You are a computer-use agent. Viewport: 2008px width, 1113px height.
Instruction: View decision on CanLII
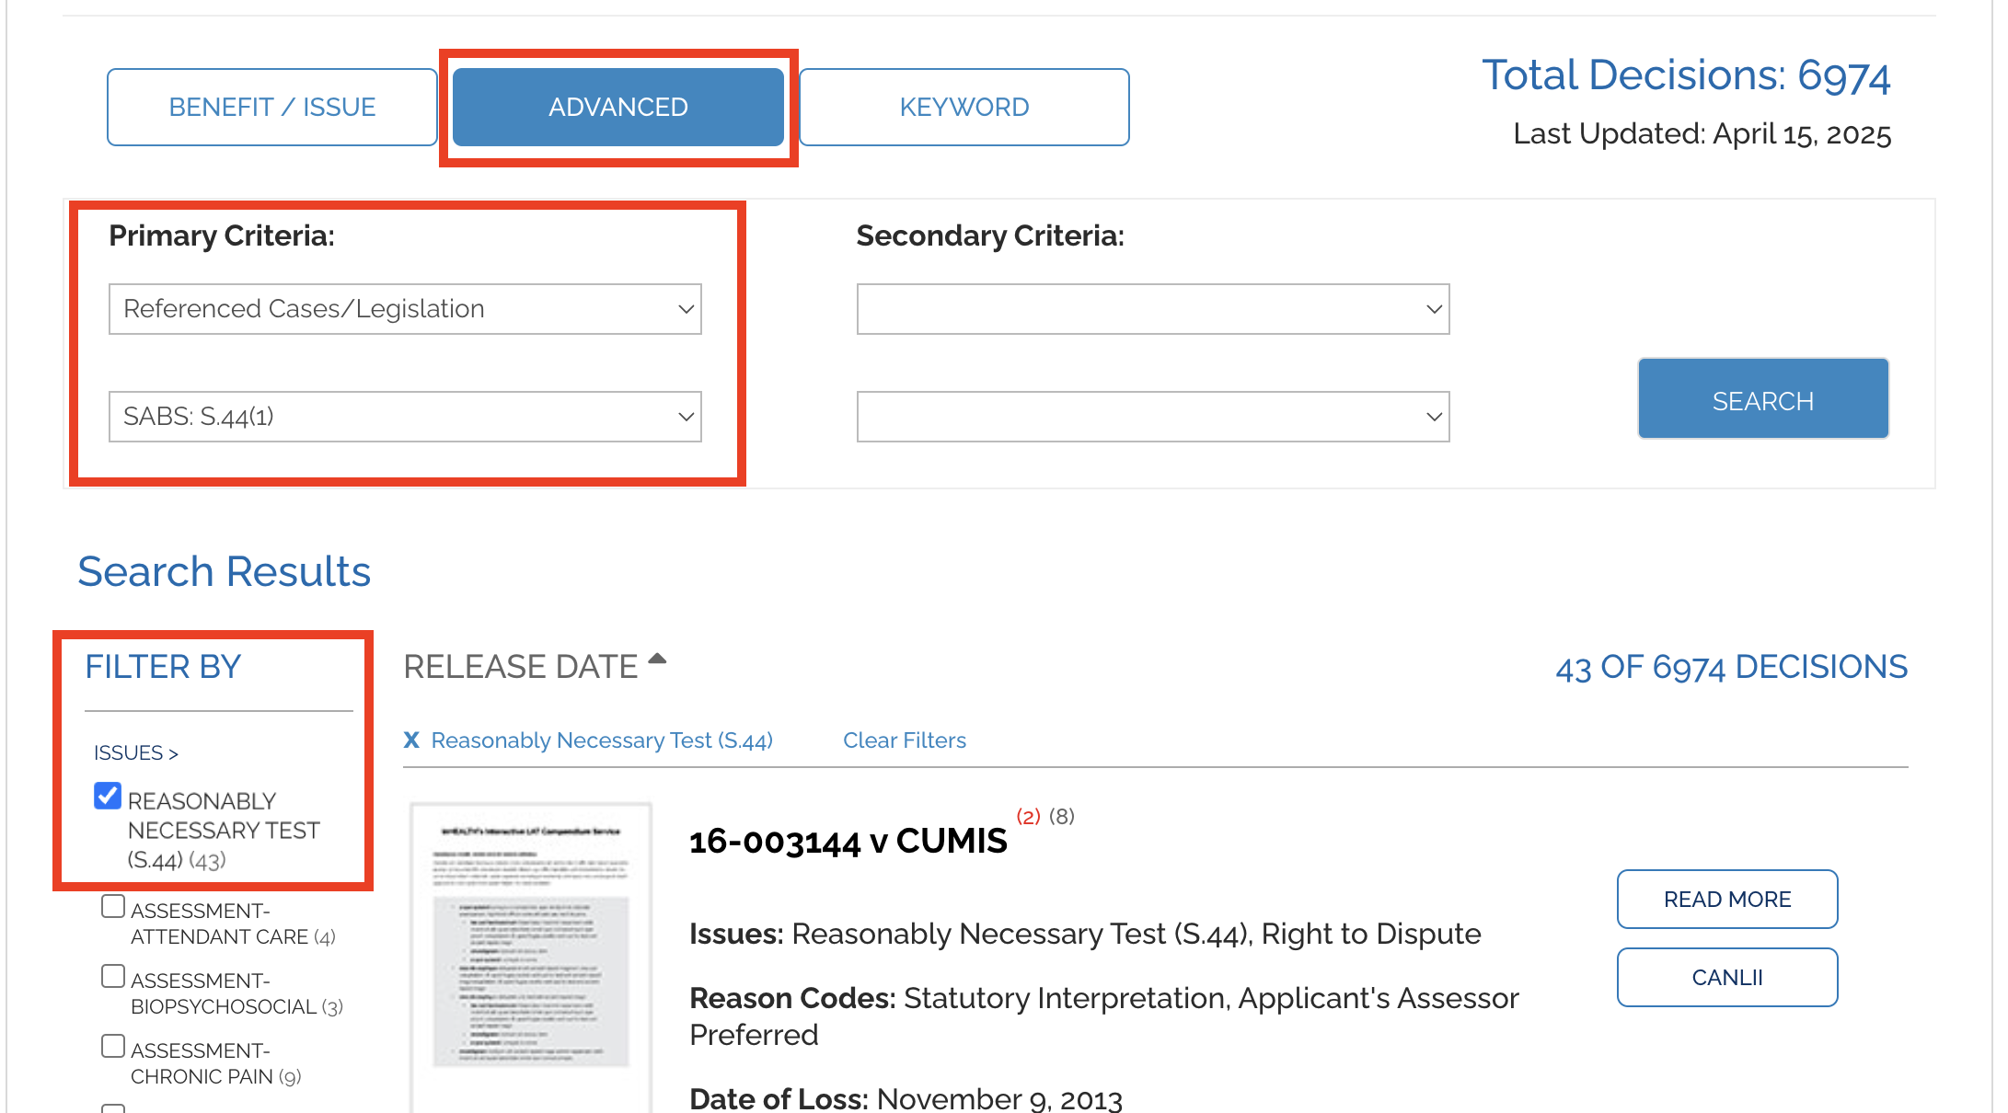pos(1727,978)
